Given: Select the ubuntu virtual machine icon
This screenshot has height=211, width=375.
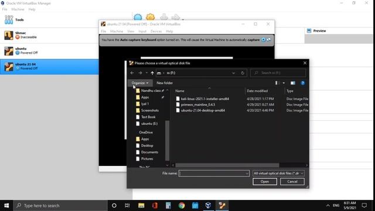Looking at the screenshot, I should tap(9, 51).
